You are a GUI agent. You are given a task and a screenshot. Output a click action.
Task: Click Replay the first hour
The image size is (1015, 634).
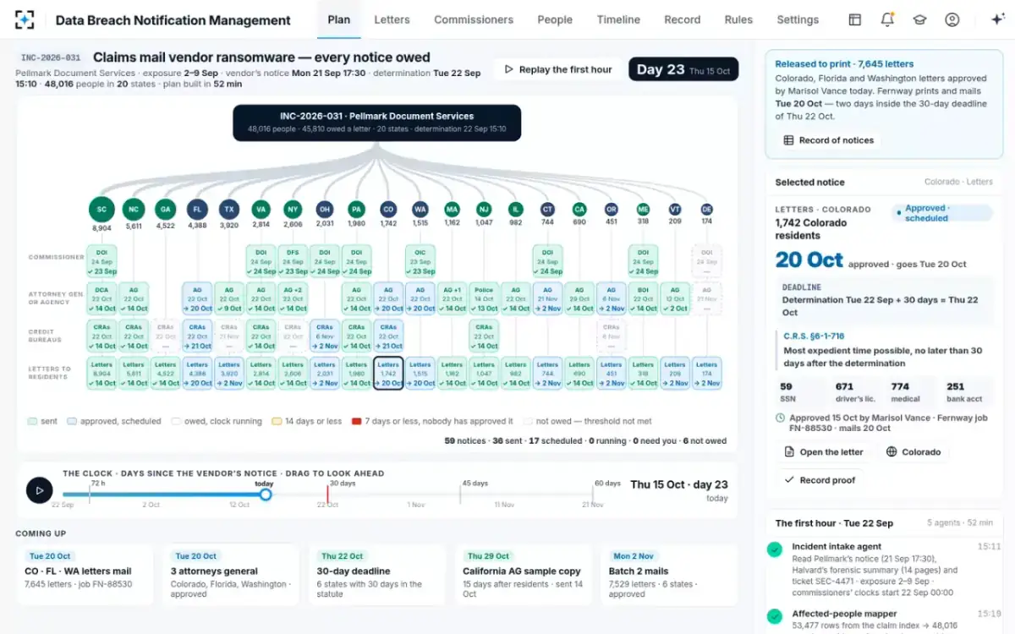pos(558,69)
